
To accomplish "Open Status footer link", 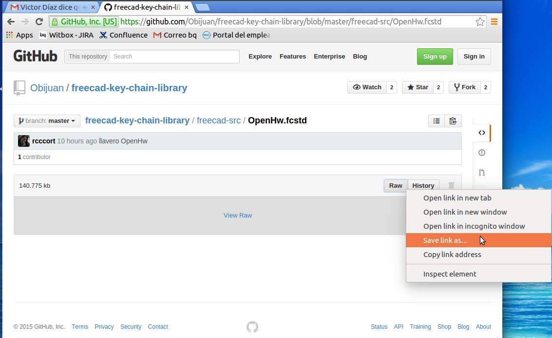I will point(379,327).
